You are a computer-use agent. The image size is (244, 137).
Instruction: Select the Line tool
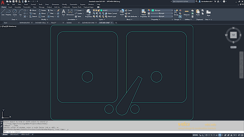(x=3, y=12)
